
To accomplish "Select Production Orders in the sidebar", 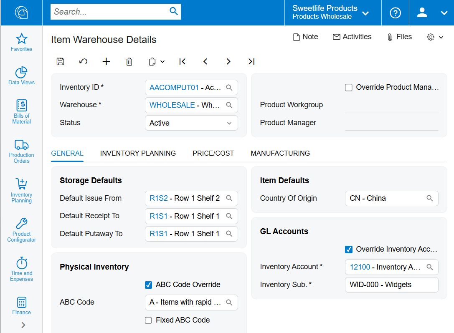I will (x=21, y=150).
